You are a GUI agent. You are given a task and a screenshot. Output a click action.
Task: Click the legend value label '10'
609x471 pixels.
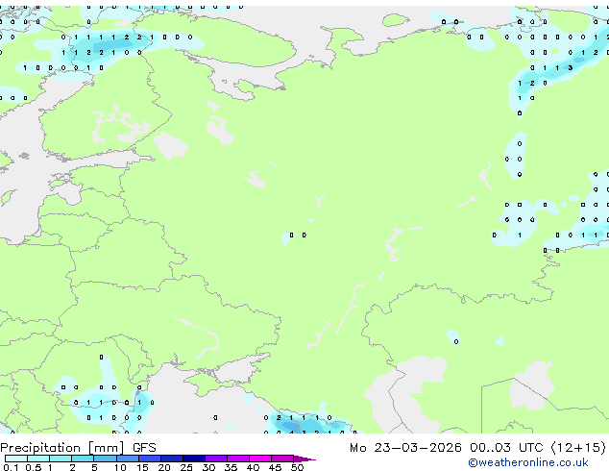pos(120,467)
